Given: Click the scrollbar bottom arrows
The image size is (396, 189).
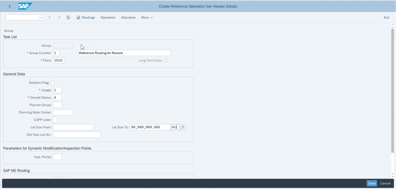Looking at the screenshot, I should pyautogui.click(x=393, y=175).
